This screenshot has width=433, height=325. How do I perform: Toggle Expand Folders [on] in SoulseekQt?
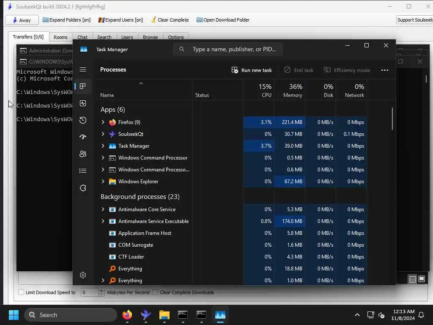(x=66, y=20)
